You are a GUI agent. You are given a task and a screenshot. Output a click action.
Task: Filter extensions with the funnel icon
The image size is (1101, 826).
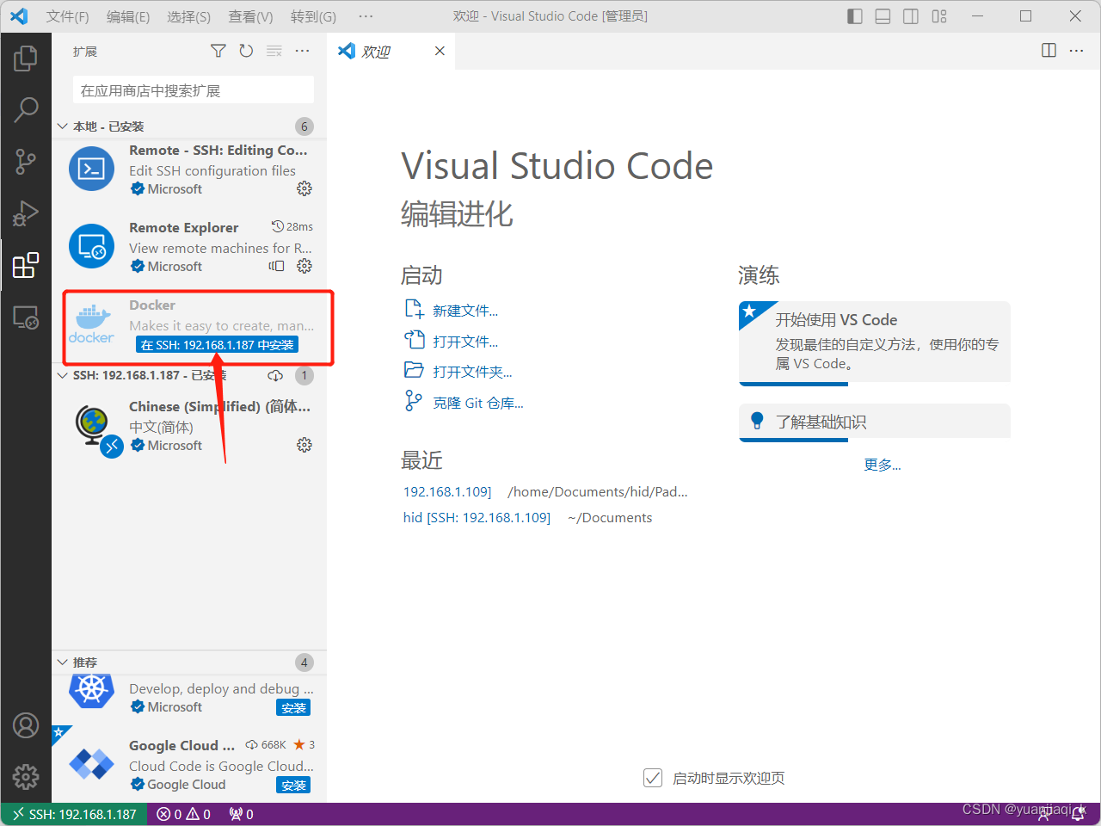tap(218, 52)
